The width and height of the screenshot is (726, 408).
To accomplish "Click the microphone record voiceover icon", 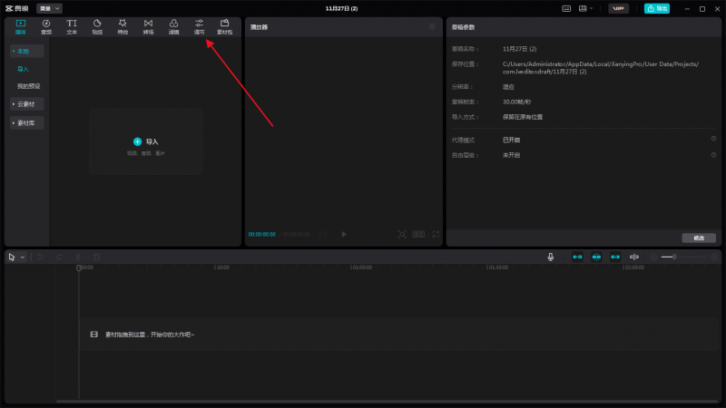I will (551, 257).
